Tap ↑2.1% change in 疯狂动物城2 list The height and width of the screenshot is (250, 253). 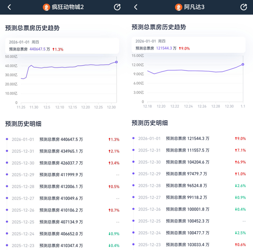(x=114, y=151)
